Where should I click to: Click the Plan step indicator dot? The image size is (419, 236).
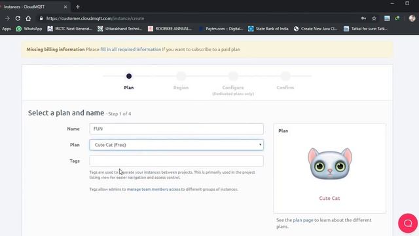[129, 76]
